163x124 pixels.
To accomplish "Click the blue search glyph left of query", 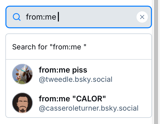I will (x=16, y=17).
